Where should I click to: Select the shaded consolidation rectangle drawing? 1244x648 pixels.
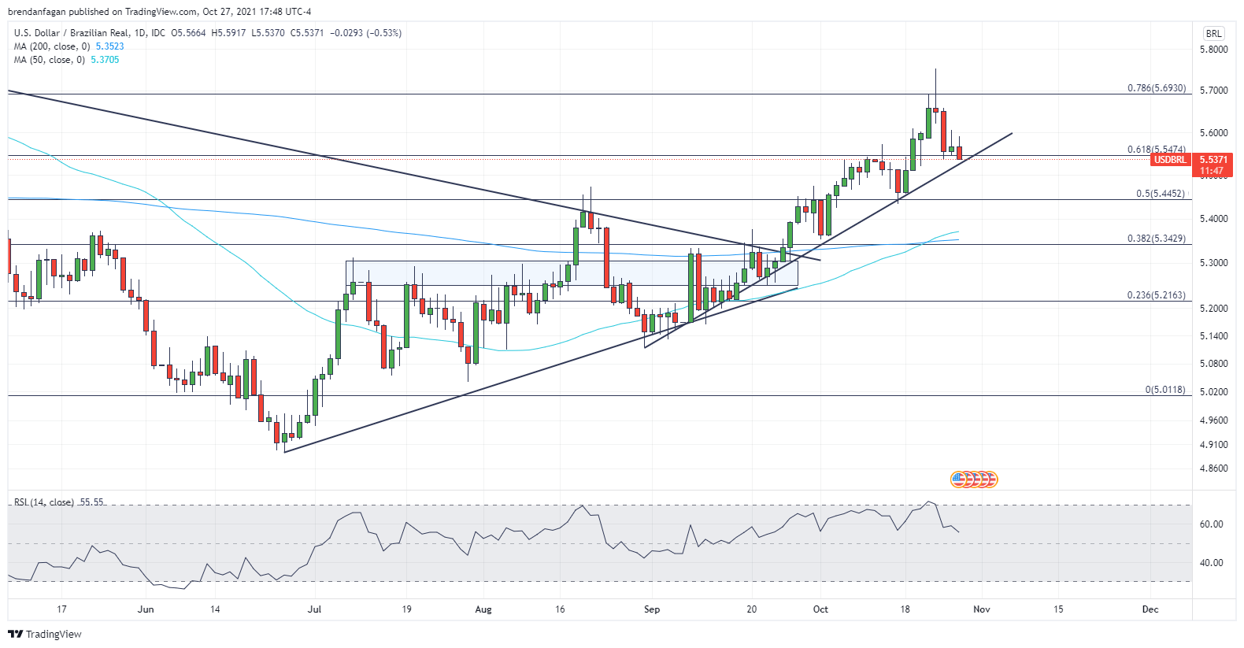(x=572, y=272)
